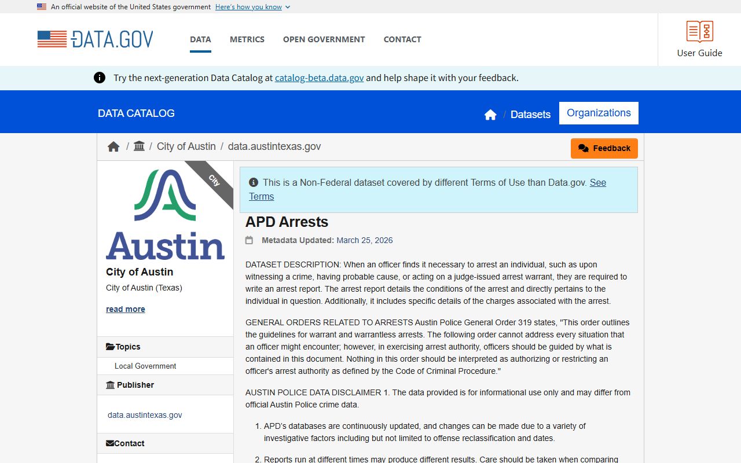Open the Data.gov logo home link
The height and width of the screenshot is (463, 741).
[96, 39]
